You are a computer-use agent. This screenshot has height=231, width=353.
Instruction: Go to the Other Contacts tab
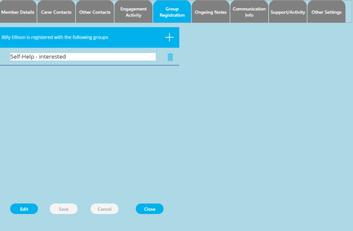click(x=95, y=12)
